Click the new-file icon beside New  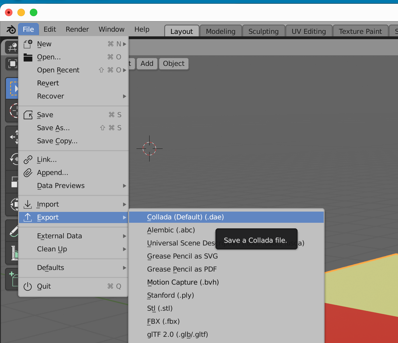coord(28,44)
